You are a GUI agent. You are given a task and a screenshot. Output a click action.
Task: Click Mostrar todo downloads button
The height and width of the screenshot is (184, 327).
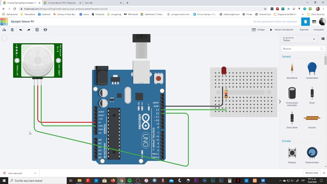click(x=312, y=173)
